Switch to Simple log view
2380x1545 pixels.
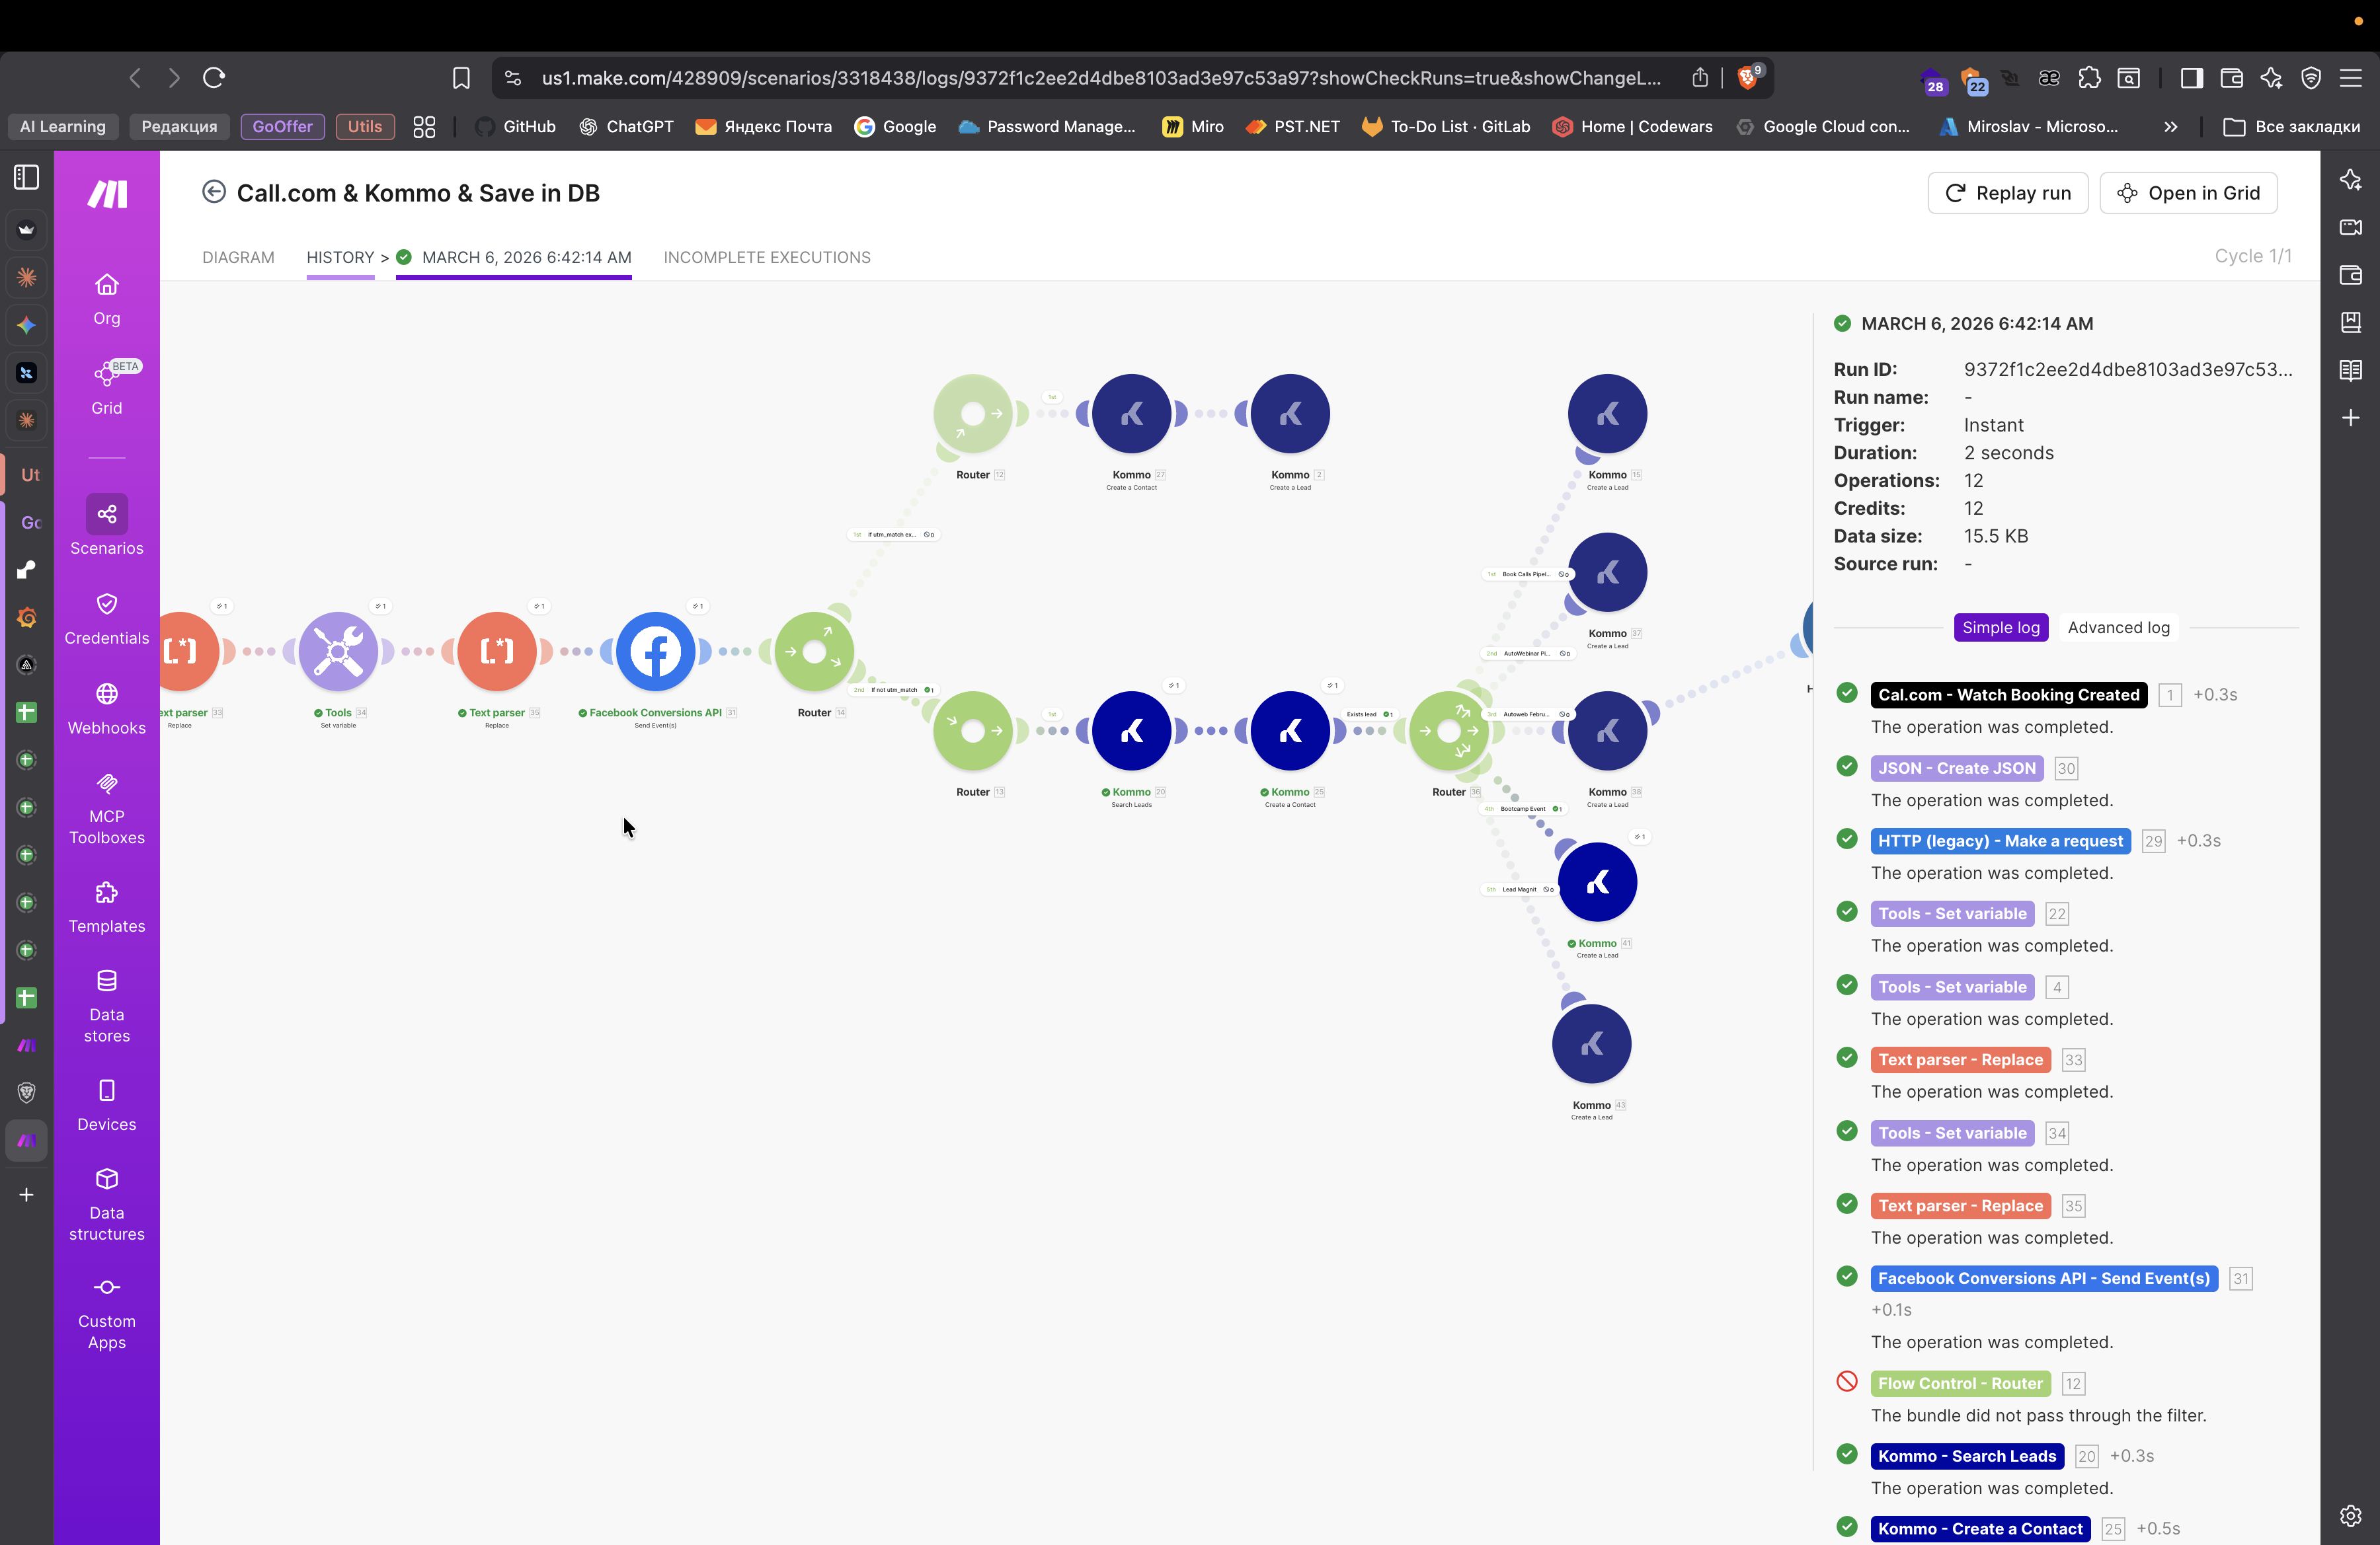click(2000, 628)
